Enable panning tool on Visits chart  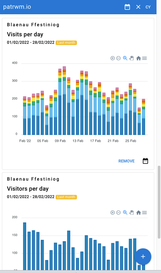point(132,58)
